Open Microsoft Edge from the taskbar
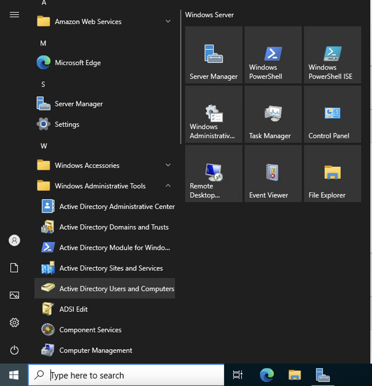 267,375
